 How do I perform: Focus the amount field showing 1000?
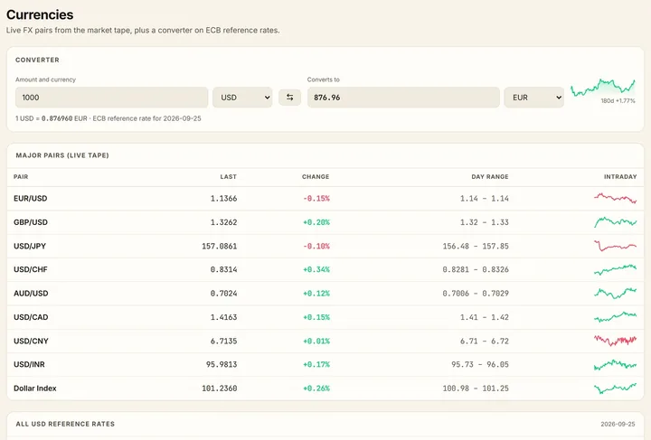[x=112, y=98]
